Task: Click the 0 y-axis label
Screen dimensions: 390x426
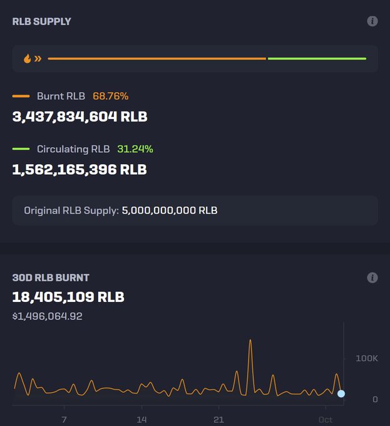Action: 375,400
